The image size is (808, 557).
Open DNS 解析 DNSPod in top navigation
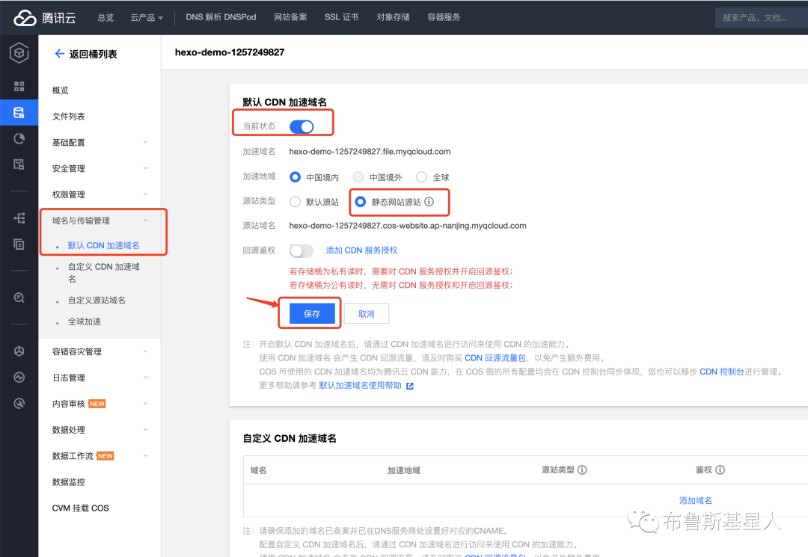point(221,17)
